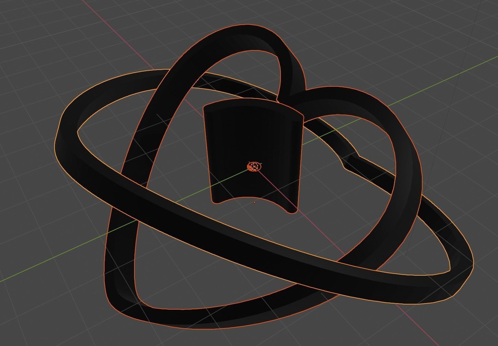Click the small orange origin dot below the cursor

point(254,202)
